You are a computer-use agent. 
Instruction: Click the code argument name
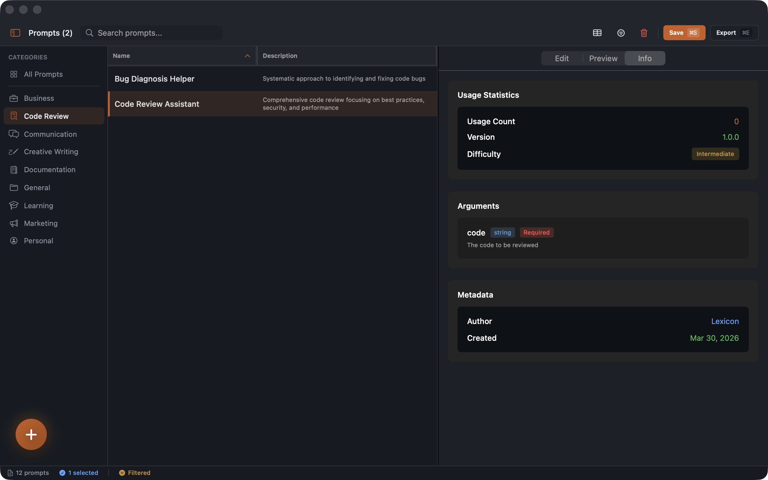pyautogui.click(x=476, y=233)
